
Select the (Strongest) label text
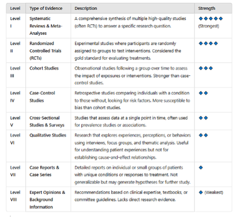[209, 26]
